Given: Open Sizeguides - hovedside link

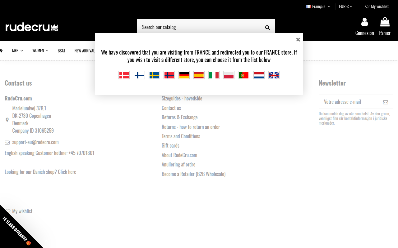Looking at the screenshot, I should 182,99.
